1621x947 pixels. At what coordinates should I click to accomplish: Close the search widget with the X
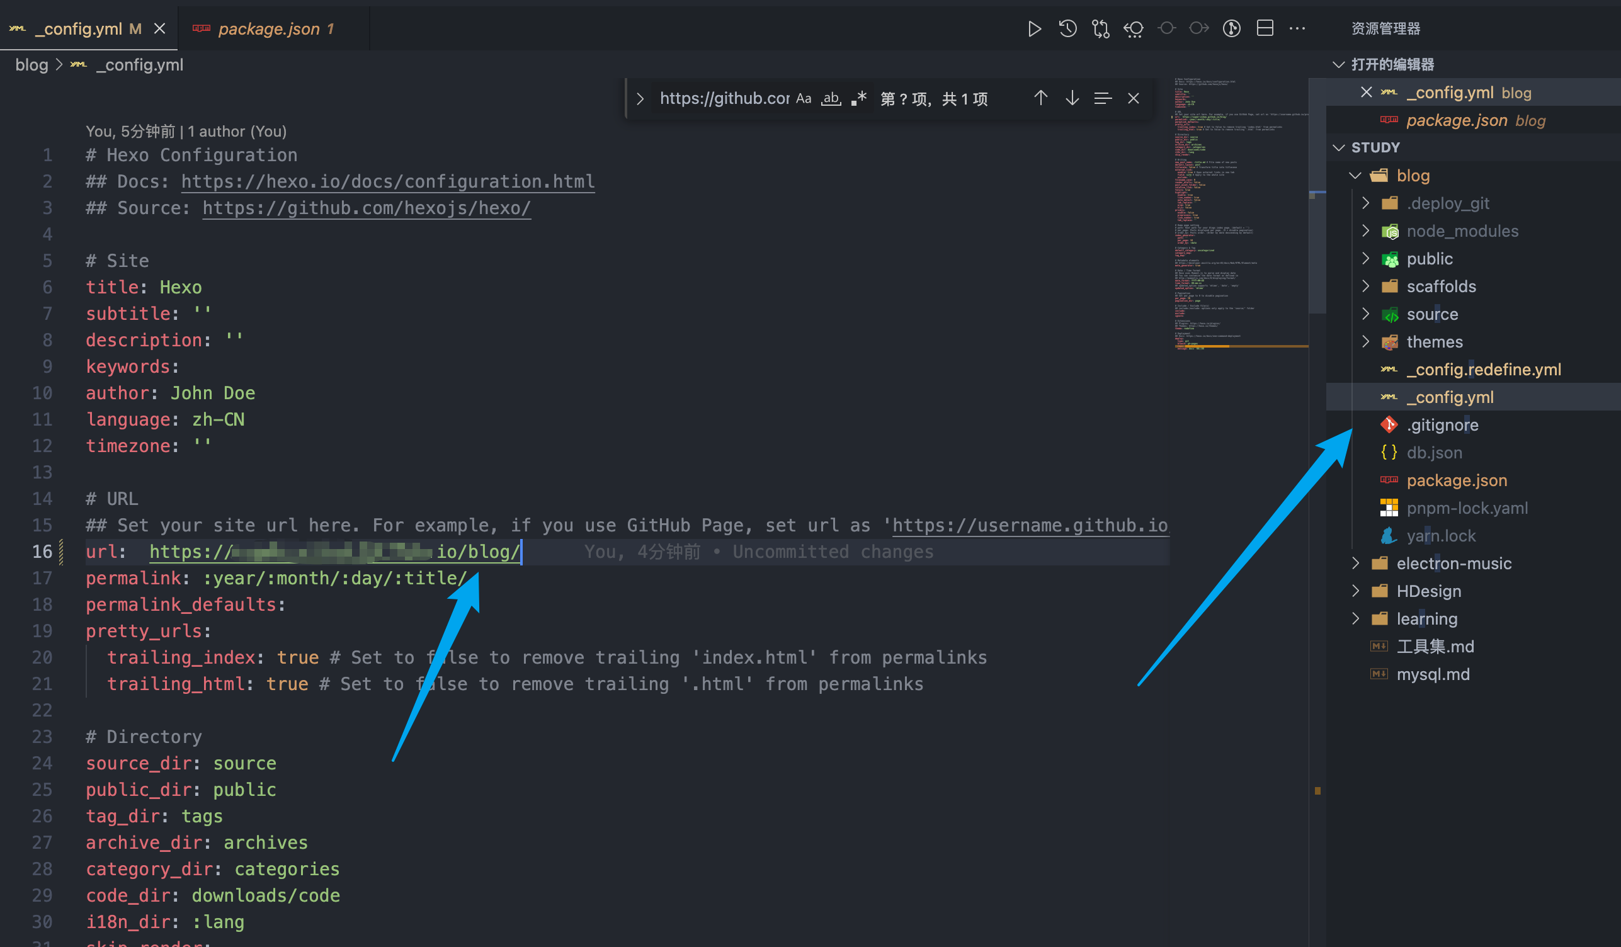(1134, 98)
